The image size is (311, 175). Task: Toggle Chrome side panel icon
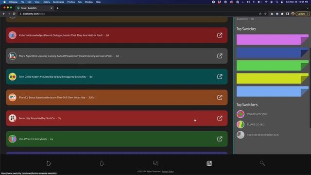287,14
